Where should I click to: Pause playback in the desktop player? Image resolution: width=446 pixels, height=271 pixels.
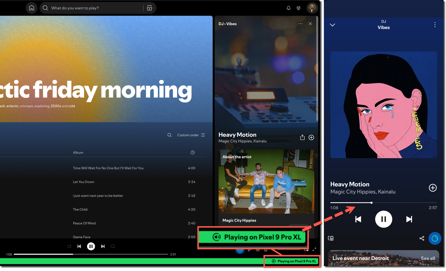click(91, 246)
